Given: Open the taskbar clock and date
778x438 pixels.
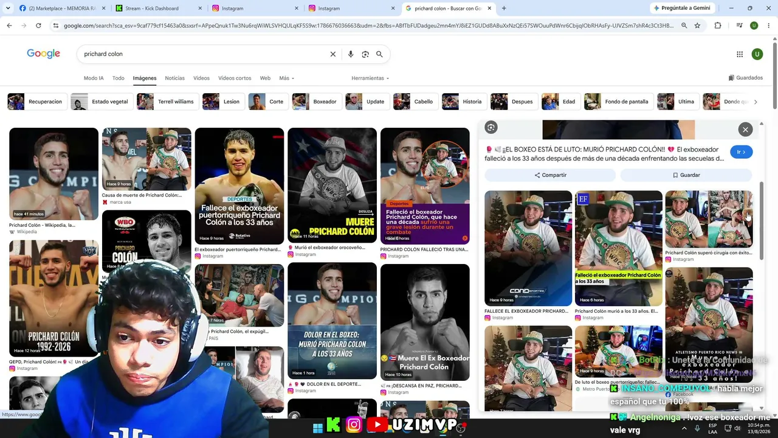Looking at the screenshot, I should click(x=760, y=428).
